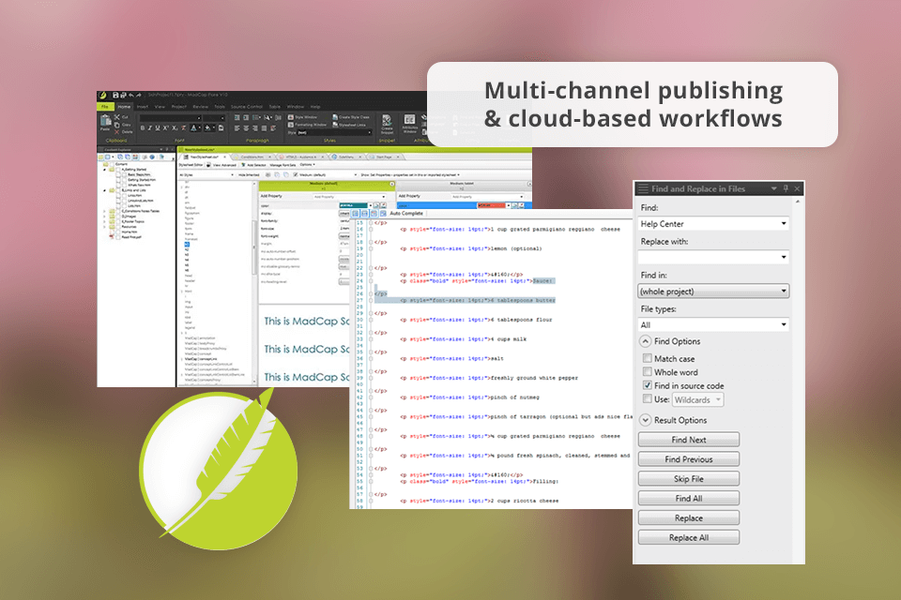Click the Save All icon in title bar
The image size is (901, 600).
click(x=123, y=95)
